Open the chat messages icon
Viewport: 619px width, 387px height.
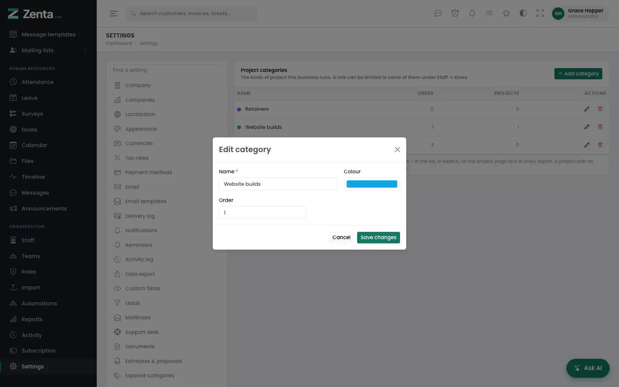[x=438, y=14]
